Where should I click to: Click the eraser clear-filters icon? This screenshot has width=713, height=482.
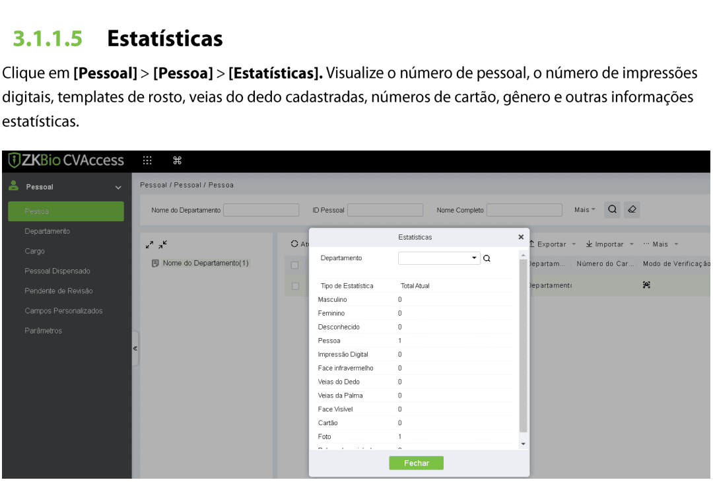coord(632,209)
